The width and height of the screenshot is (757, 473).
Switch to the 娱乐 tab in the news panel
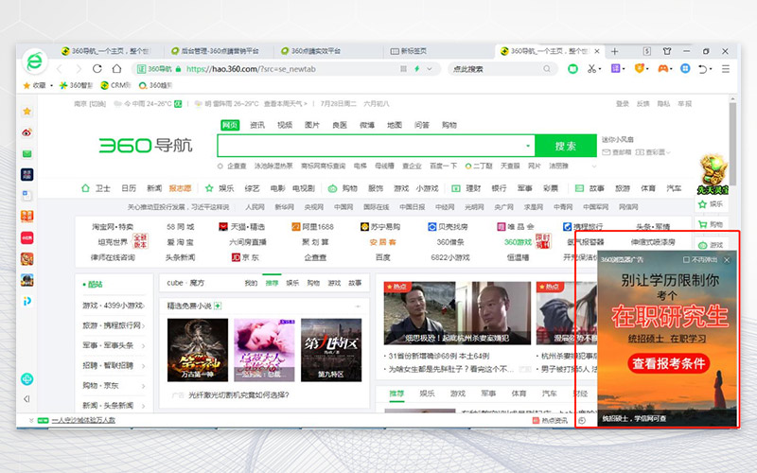[x=427, y=394]
